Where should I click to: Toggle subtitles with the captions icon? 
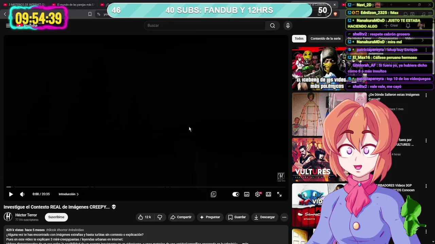(x=247, y=194)
